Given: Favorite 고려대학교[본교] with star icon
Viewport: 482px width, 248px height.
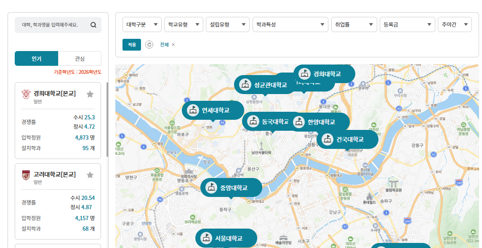Looking at the screenshot, I should (x=90, y=175).
